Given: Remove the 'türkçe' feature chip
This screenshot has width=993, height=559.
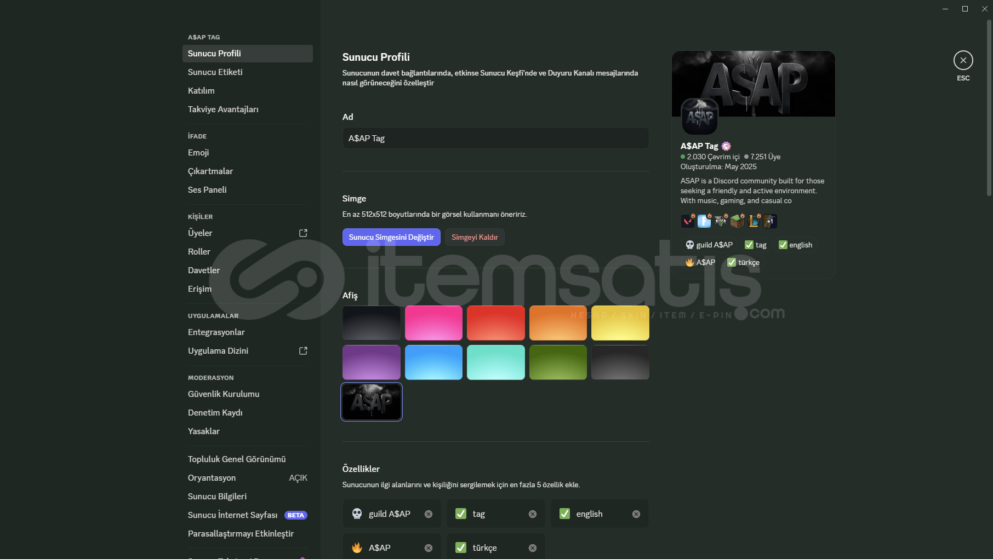Looking at the screenshot, I should click(x=532, y=548).
